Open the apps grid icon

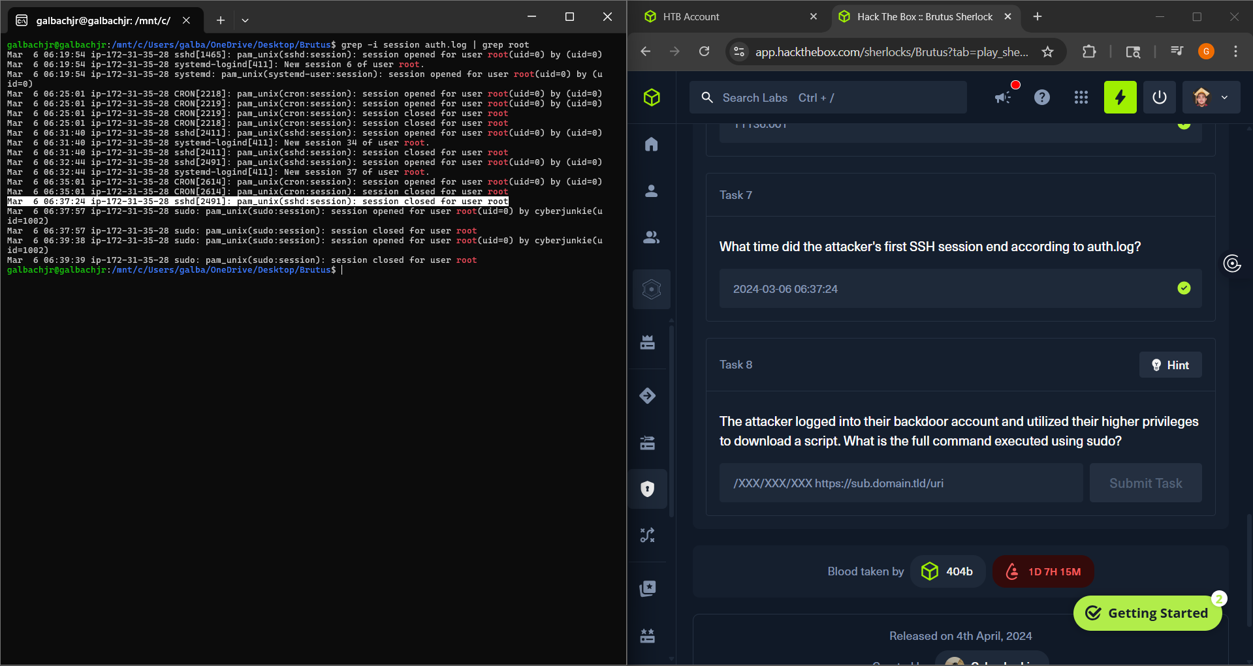(1081, 98)
